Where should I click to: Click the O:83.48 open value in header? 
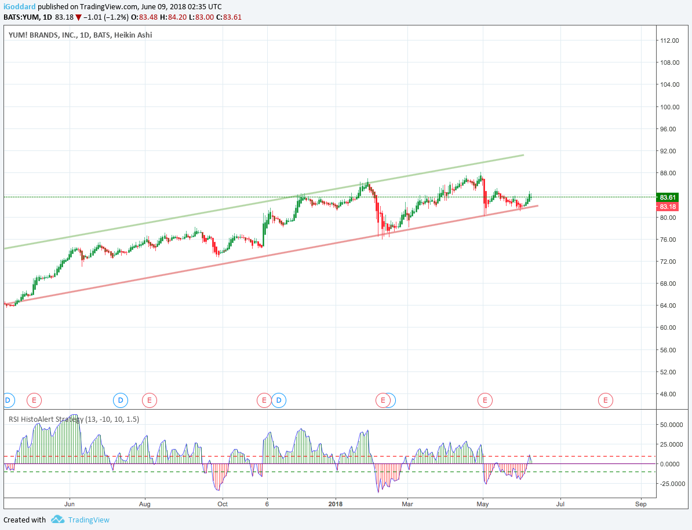click(x=145, y=17)
